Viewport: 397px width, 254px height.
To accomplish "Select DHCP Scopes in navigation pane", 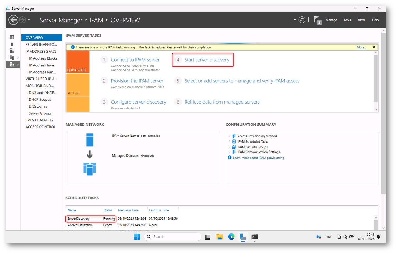I will [40, 100].
